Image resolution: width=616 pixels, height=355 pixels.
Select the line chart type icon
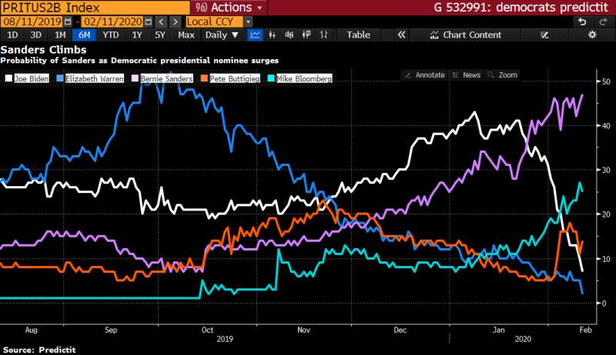[x=255, y=35]
